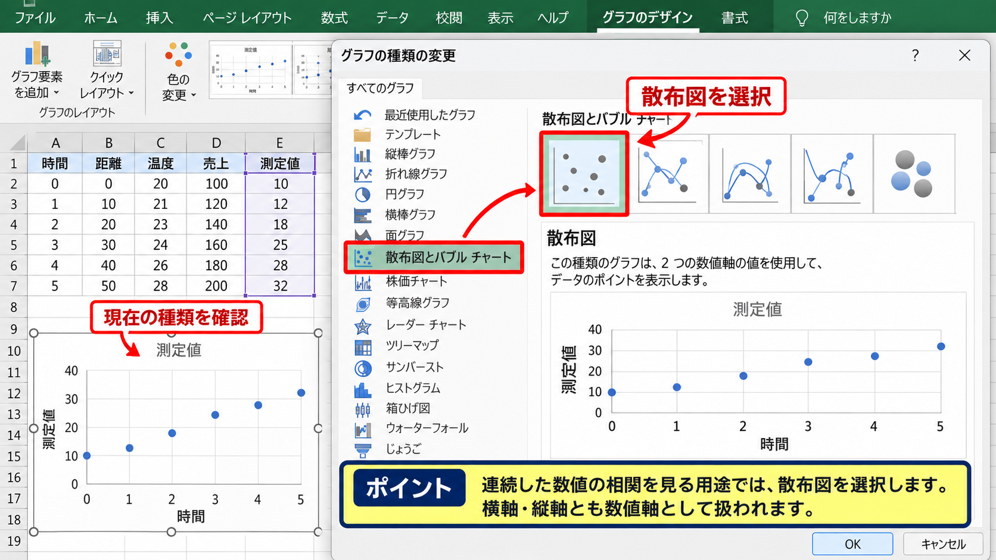Switch to the 挿入 ribbon tab
The height and width of the screenshot is (560, 996).
160,18
